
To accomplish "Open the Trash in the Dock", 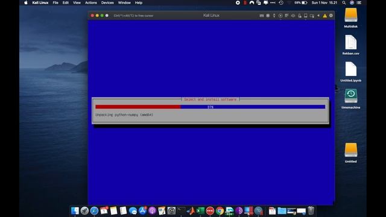I will 311,210.
